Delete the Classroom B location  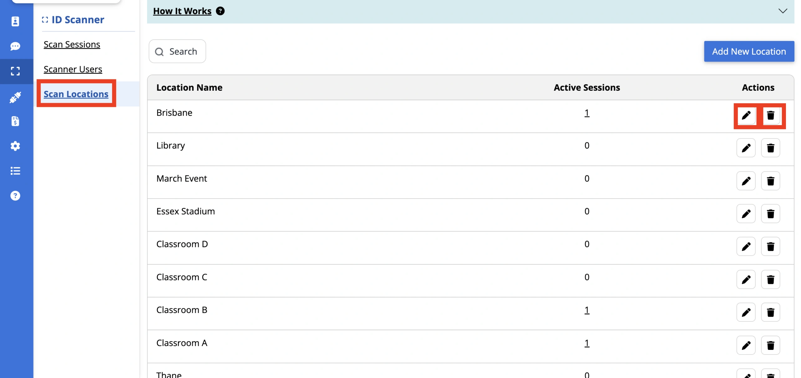(x=770, y=312)
